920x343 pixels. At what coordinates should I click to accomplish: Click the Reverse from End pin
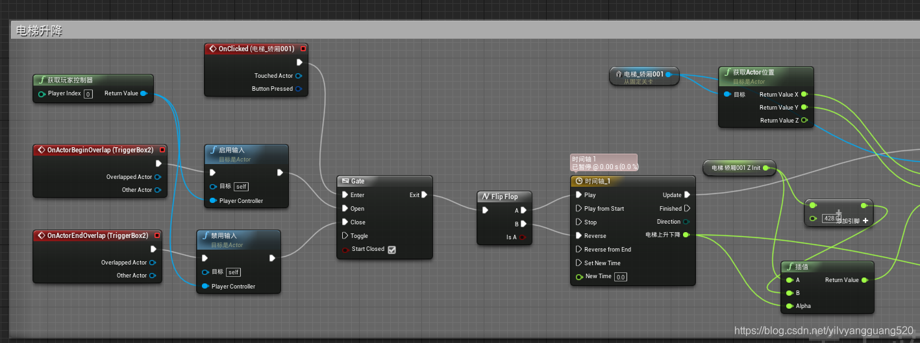[578, 250]
